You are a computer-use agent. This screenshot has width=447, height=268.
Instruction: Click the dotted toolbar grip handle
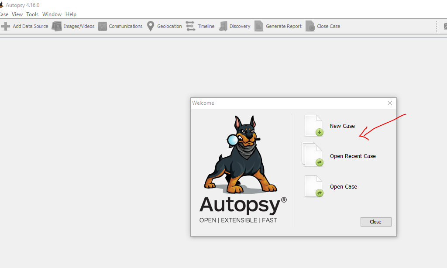[x=437, y=26]
